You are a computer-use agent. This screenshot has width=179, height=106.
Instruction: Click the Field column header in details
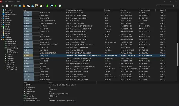(36, 83)
